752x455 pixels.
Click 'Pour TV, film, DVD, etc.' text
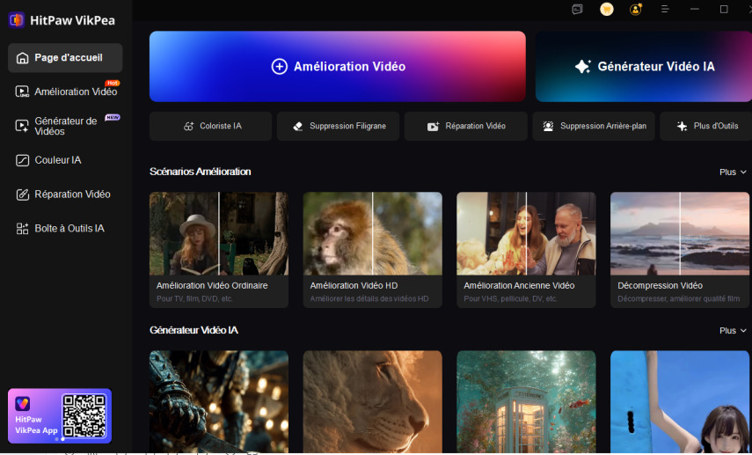coord(194,298)
